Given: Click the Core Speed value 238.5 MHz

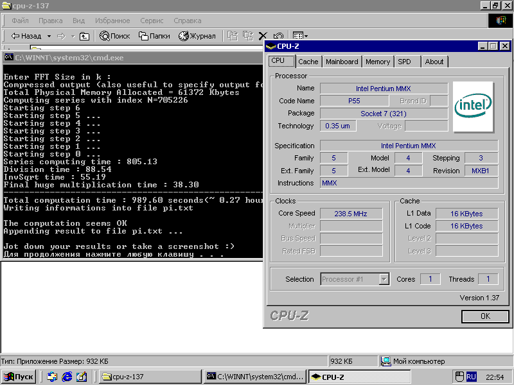Looking at the screenshot, I should tap(351, 214).
